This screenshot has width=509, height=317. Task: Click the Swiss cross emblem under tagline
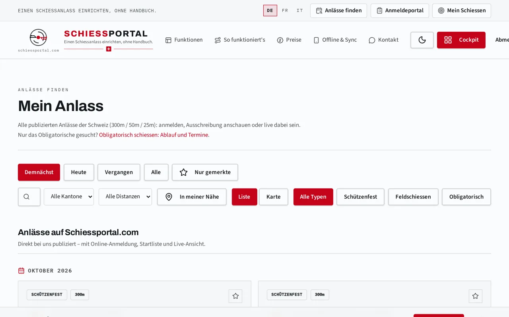pyautogui.click(x=109, y=49)
